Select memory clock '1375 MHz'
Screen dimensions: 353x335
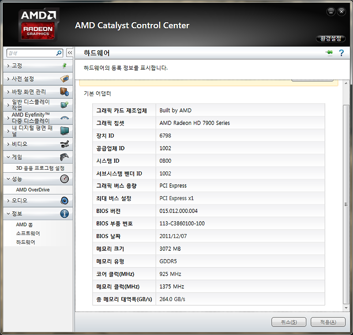(172, 287)
